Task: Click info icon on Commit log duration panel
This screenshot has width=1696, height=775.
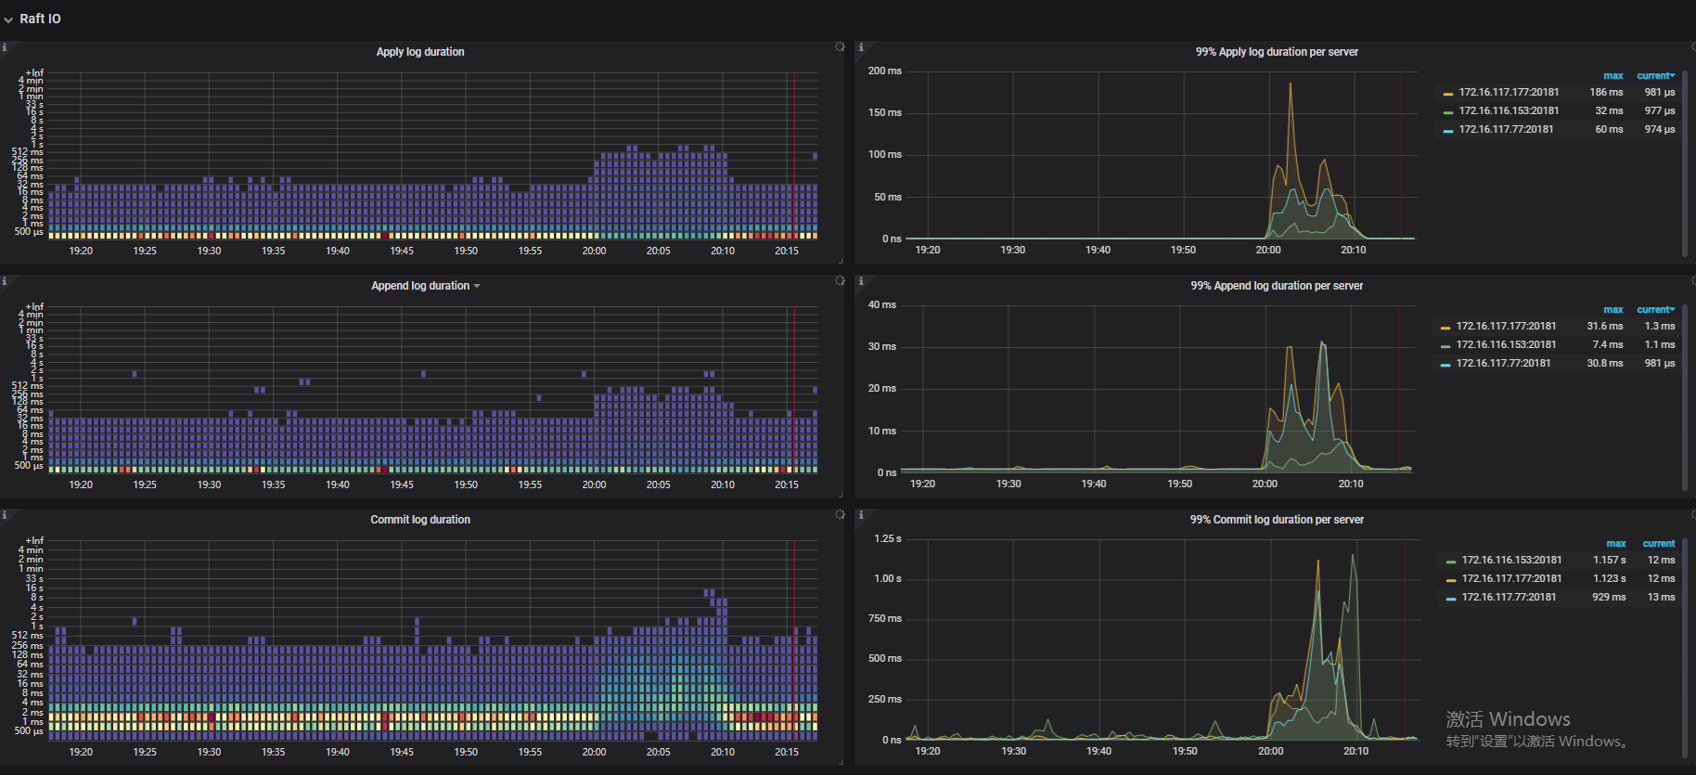Action: pyautogui.click(x=5, y=515)
